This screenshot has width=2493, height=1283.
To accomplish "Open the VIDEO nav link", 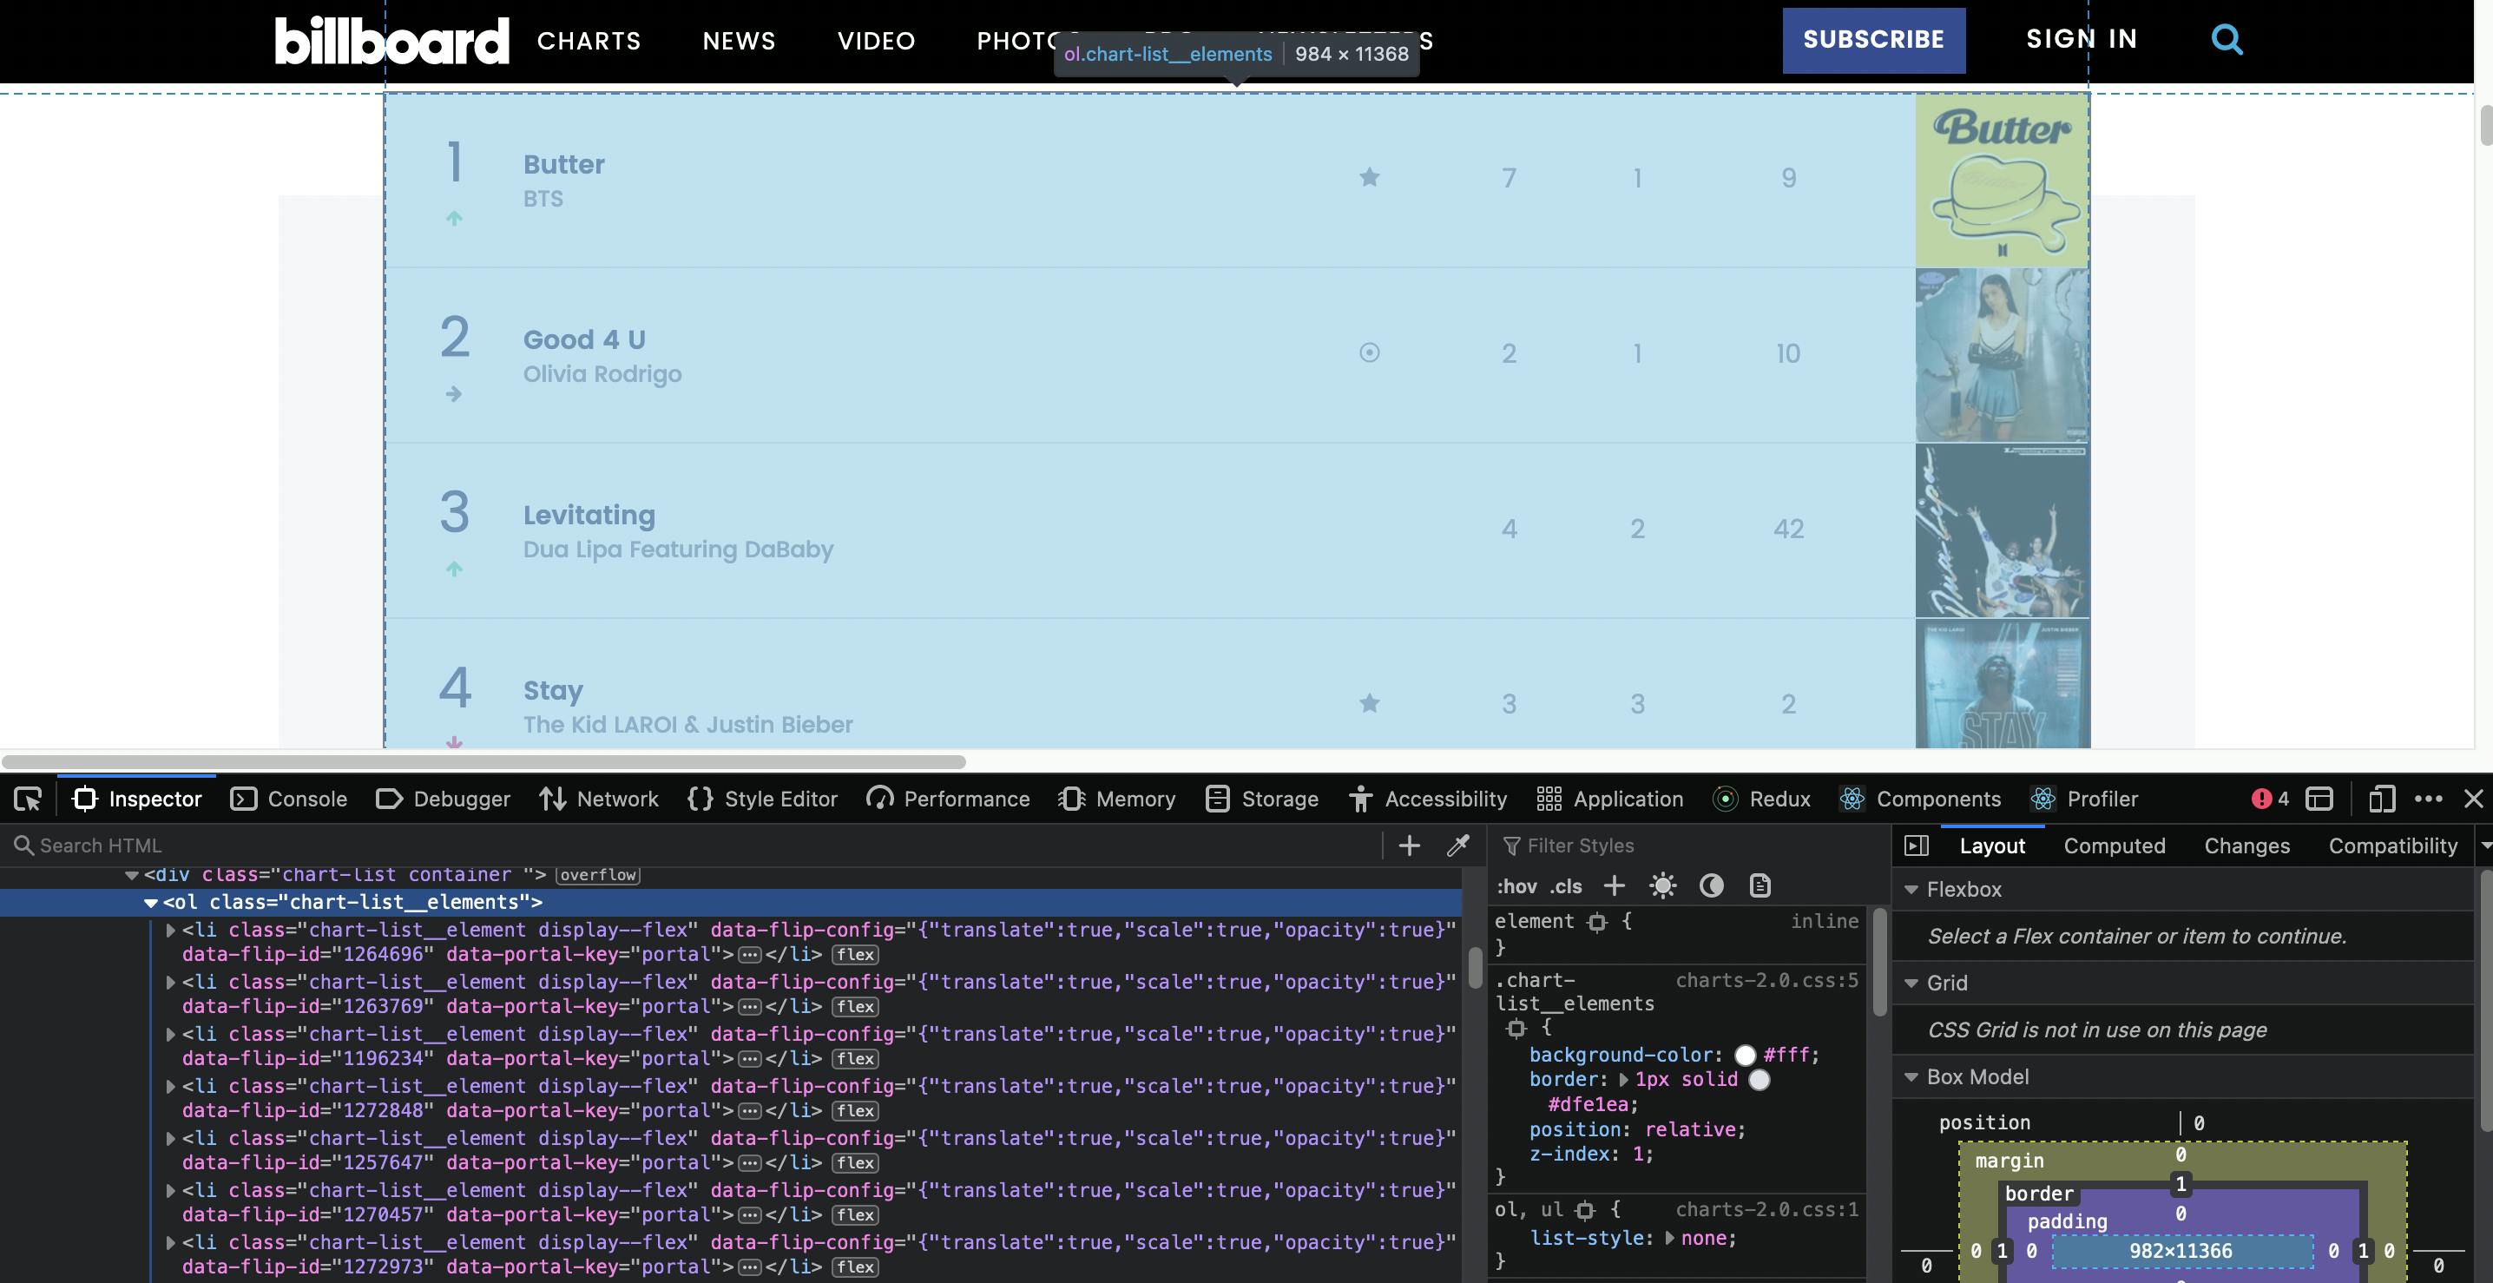I will (x=877, y=41).
